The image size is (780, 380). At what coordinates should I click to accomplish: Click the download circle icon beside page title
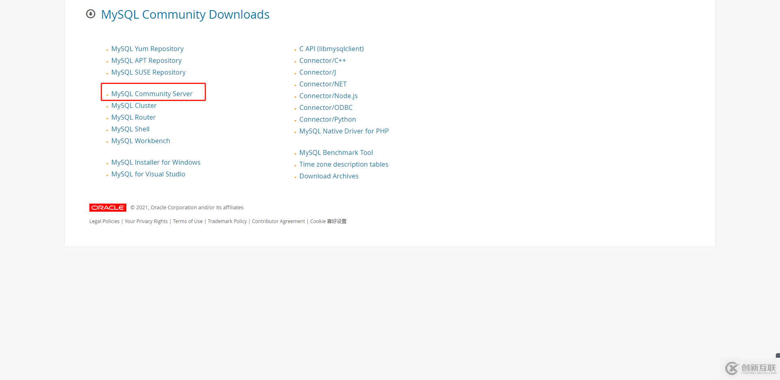click(x=91, y=14)
